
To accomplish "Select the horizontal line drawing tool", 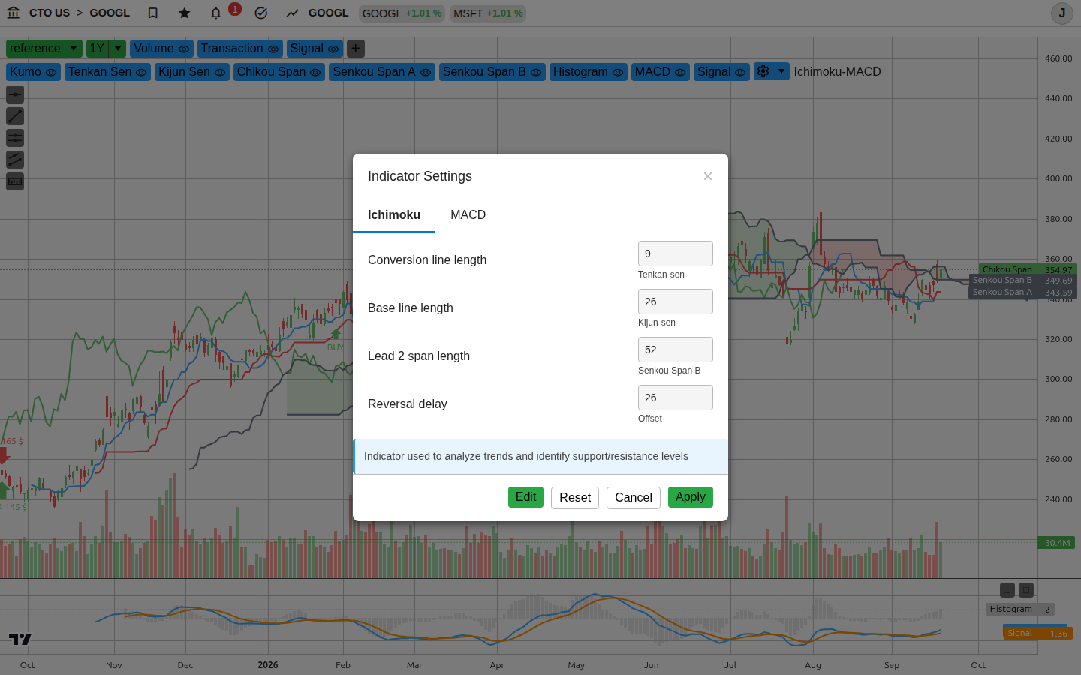I will 15,94.
